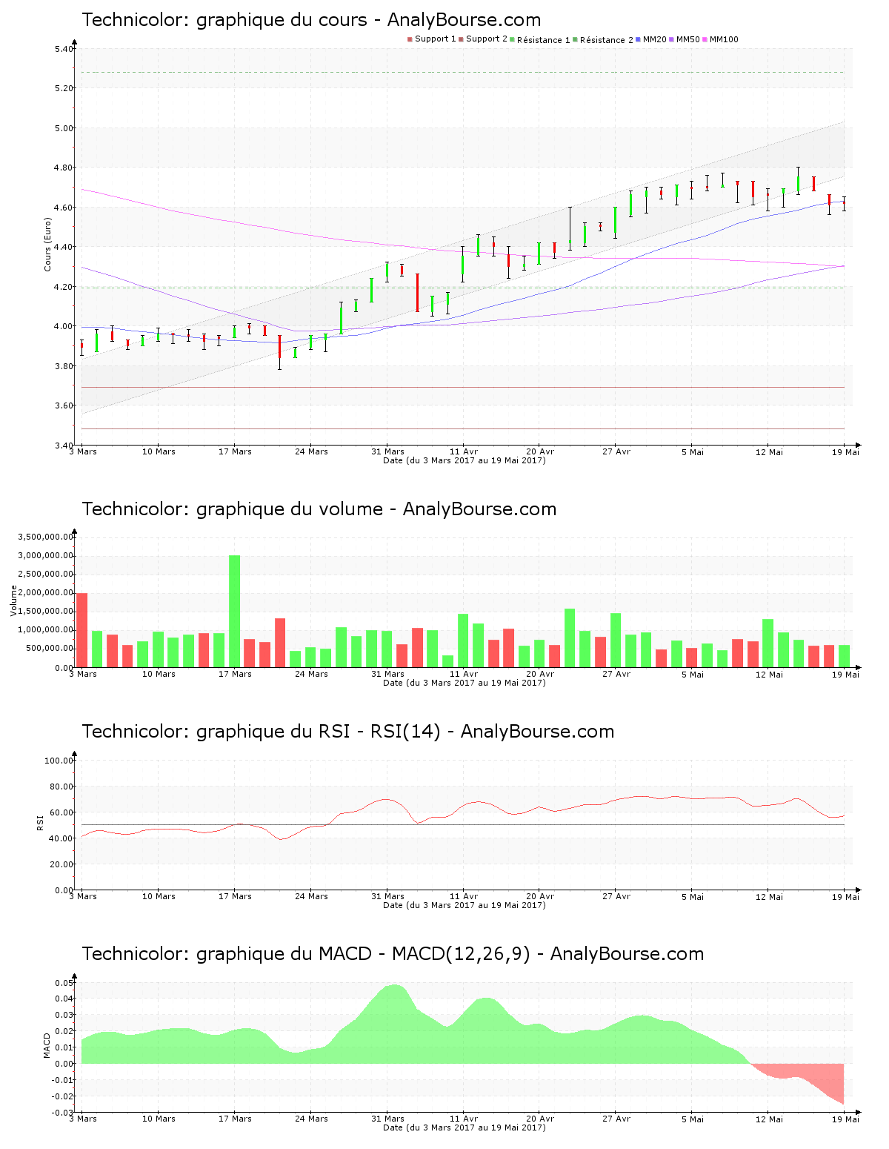Click the -0.03 value on MACD axis

62,1113
